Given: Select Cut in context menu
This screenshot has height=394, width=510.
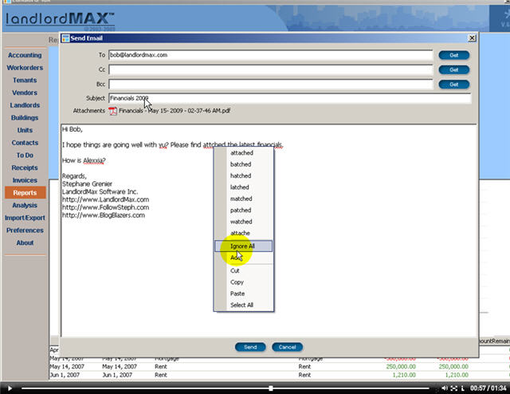Looking at the screenshot, I should (244, 270).
